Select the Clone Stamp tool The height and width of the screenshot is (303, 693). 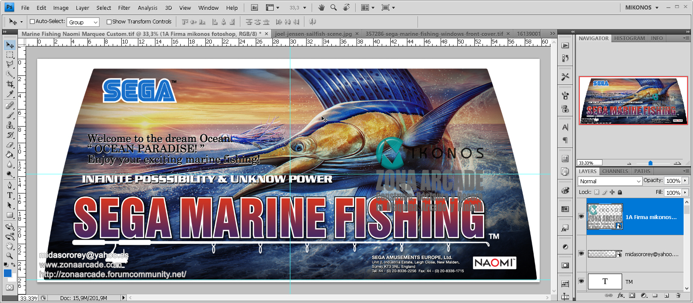tap(10, 125)
